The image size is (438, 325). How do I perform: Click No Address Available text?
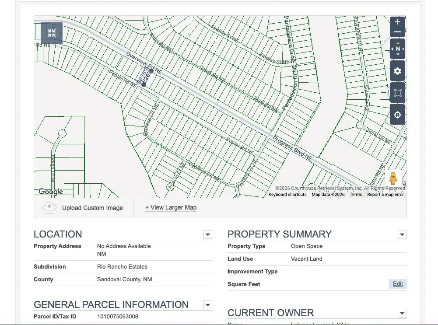coord(124,246)
